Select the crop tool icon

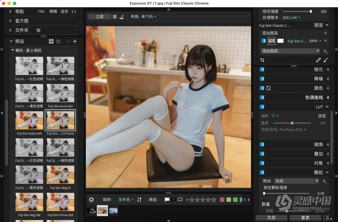click(262, 60)
